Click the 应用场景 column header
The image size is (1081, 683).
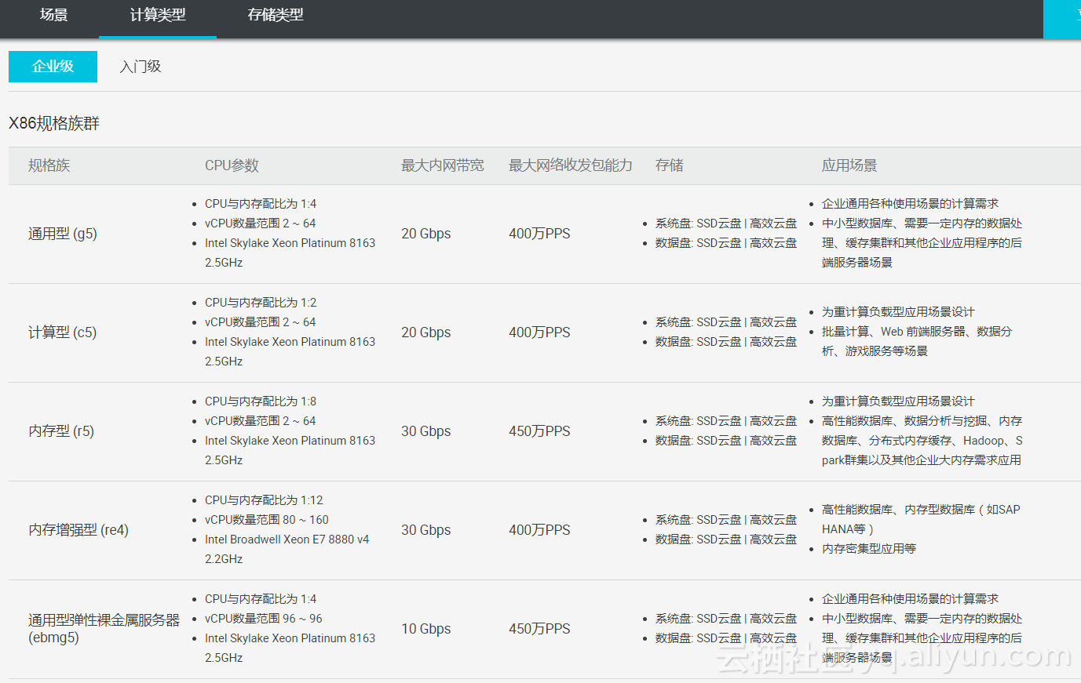click(x=849, y=165)
